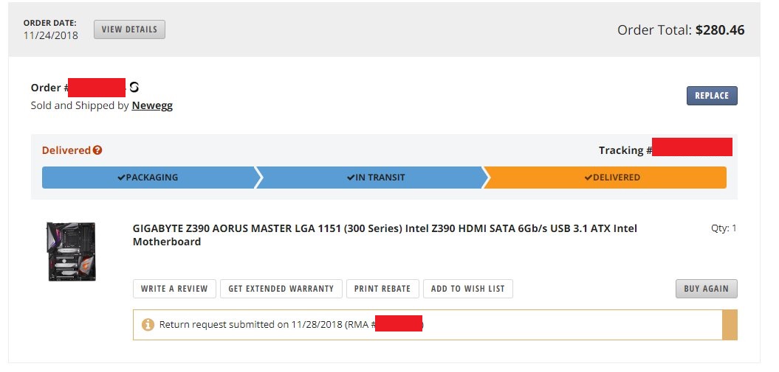Open the Newegg seller link
Image resolution: width=779 pixels, height=372 pixels.
pos(152,105)
